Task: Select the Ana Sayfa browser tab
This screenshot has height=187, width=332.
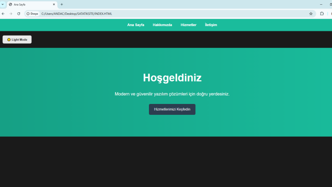Action: [x=32, y=4]
